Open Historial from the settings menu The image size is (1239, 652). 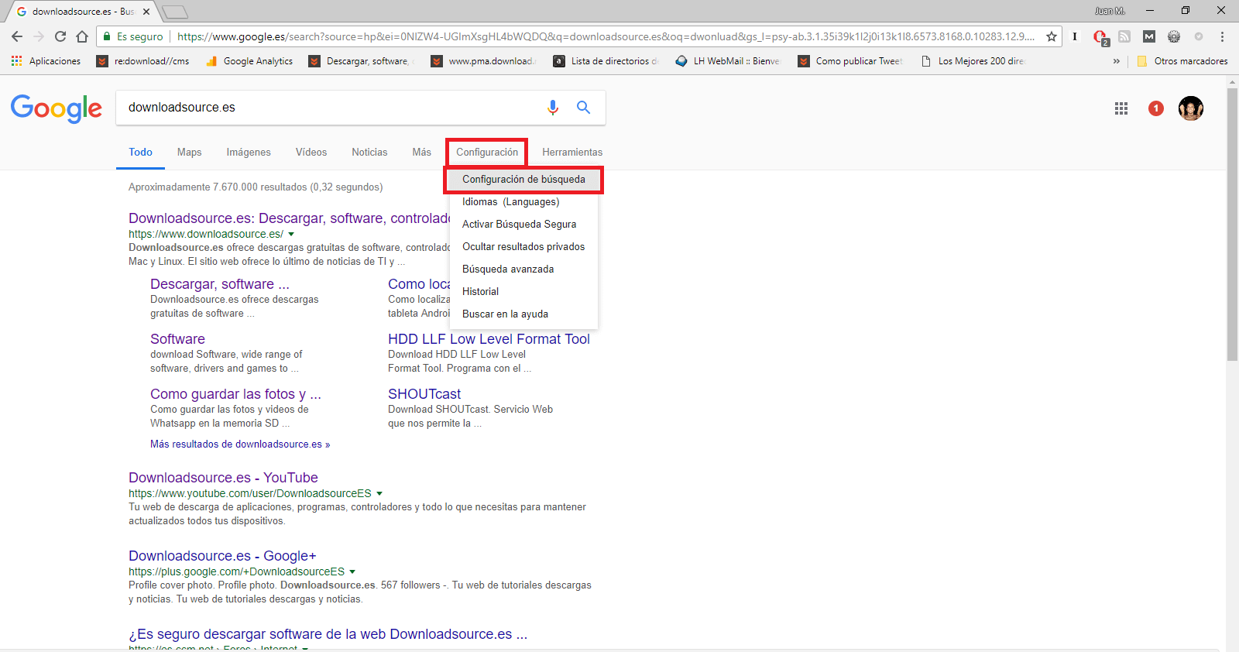(x=523, y=292)
